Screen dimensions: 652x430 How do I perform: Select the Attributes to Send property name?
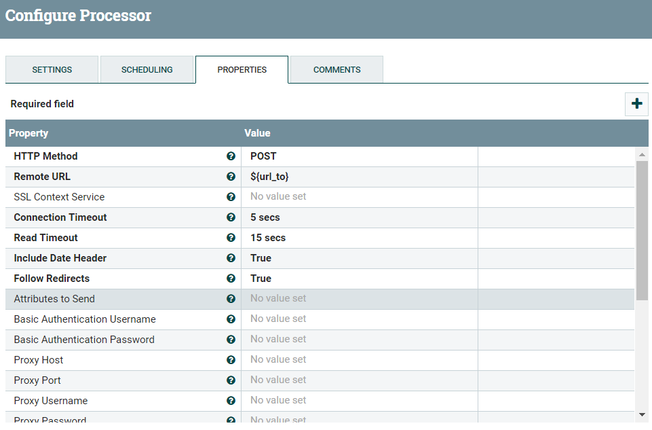click(x=54, y=299)
